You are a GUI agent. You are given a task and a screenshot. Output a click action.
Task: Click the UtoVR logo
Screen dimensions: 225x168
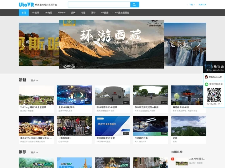coord(26,5)
